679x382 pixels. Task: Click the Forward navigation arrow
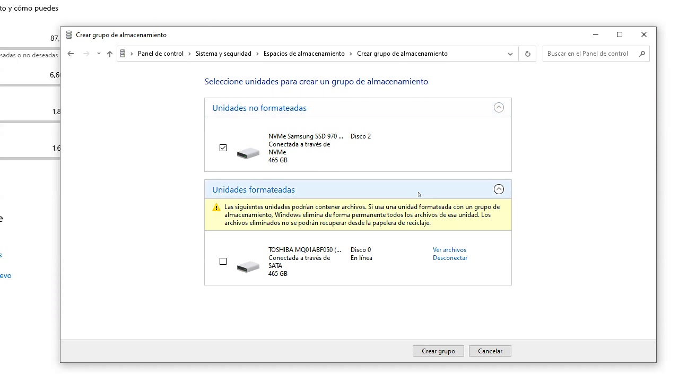[86, 54]
